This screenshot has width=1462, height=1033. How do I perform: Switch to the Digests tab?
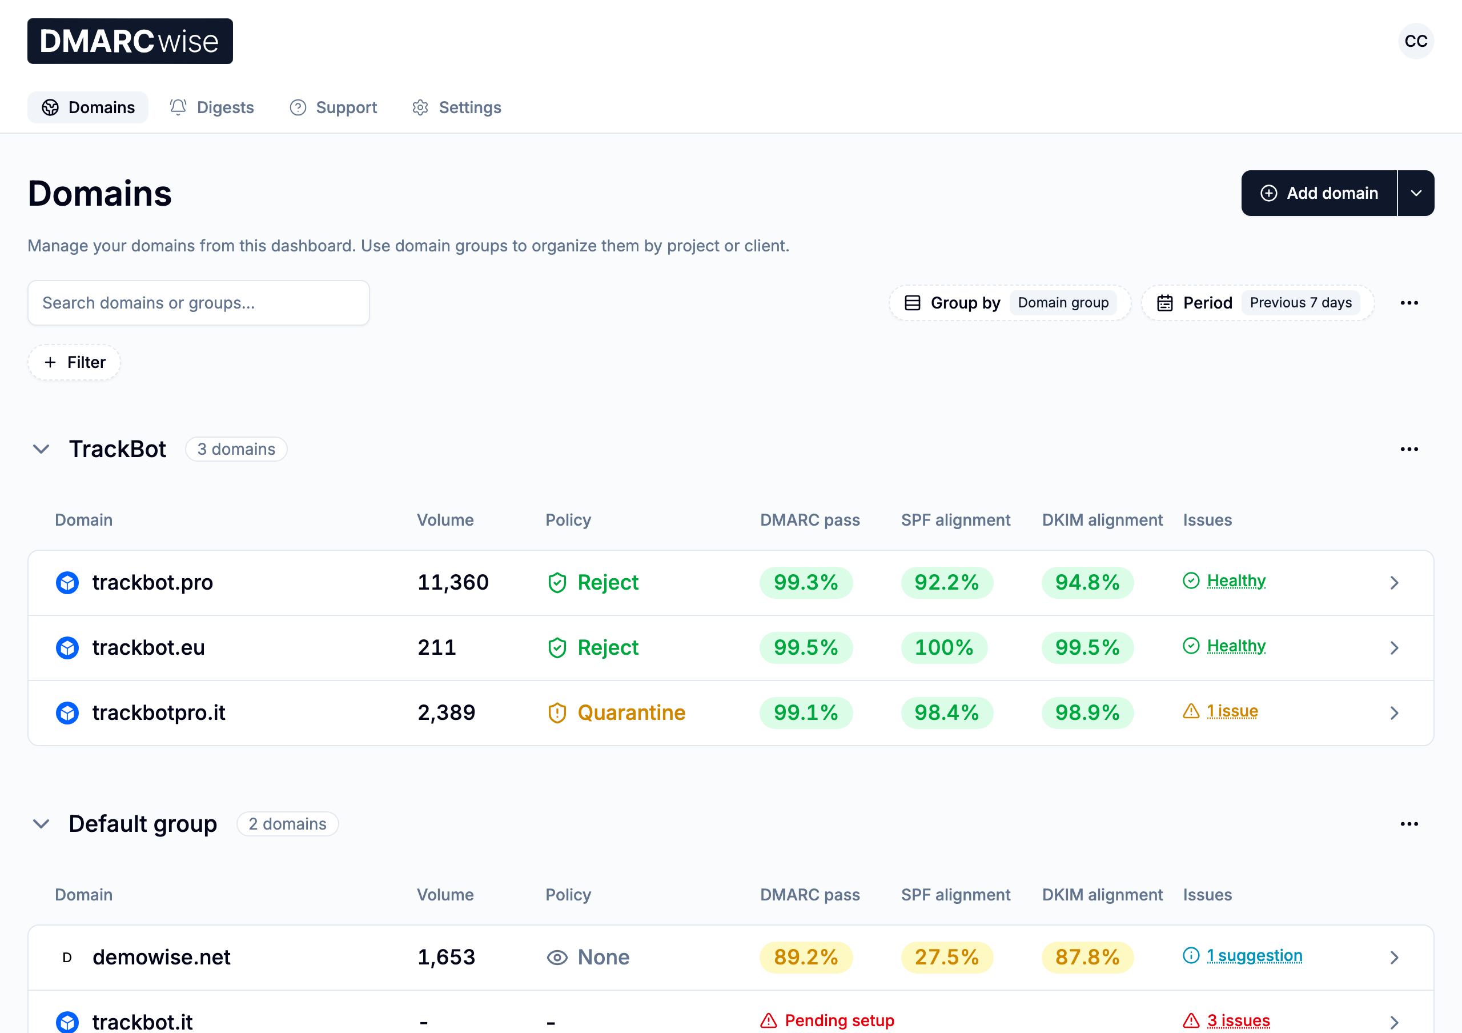pyautogui.click(x=212, y=107)
